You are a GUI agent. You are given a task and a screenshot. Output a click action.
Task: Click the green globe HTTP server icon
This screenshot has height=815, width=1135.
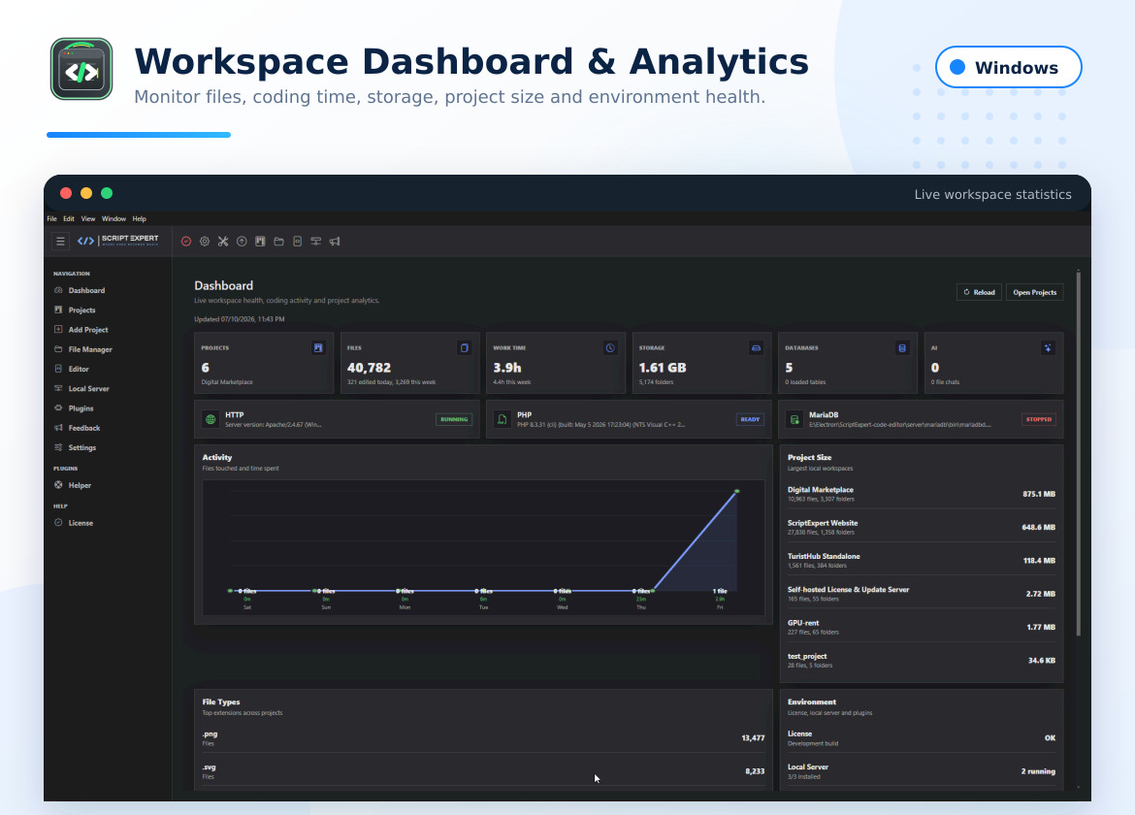(211, 419)
